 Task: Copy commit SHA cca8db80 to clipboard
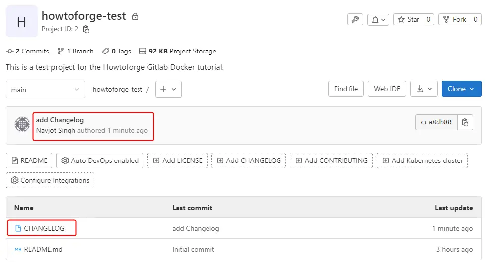465,122
